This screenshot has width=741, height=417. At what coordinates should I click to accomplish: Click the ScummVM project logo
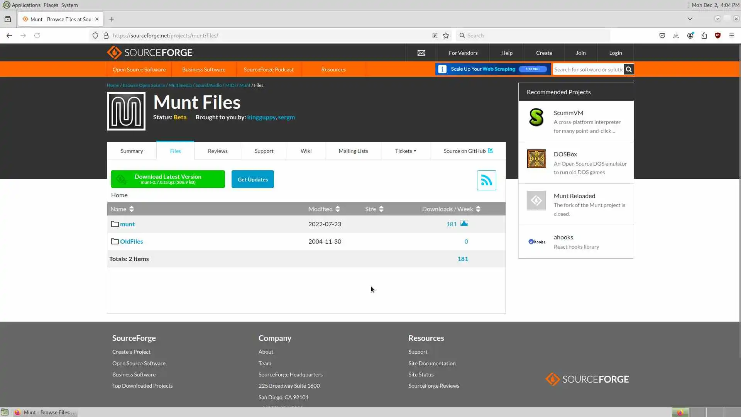(x=536, y=117)
